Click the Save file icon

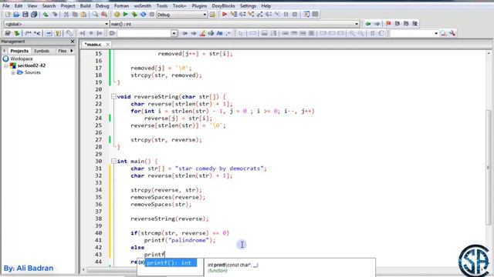[x=25, y=15]
